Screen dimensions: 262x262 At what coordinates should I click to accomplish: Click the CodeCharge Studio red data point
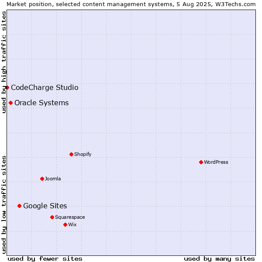(7, 88)
